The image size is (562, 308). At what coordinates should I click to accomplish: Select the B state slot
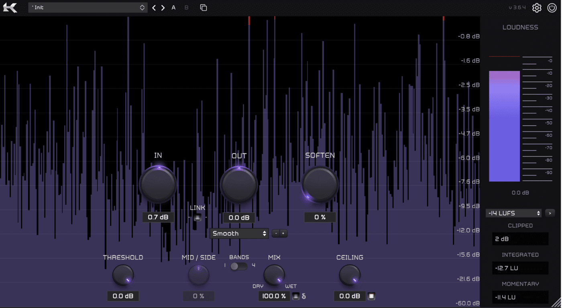(186, 8)
